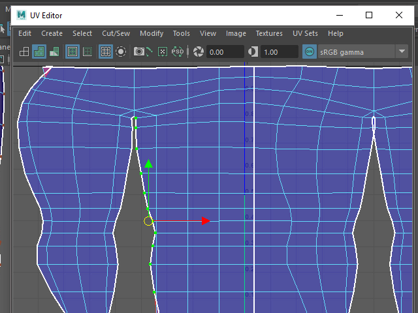This screenshot has width=418, height=313.
Task: Open the Textures menu
Action: click(x=269, y=33)
